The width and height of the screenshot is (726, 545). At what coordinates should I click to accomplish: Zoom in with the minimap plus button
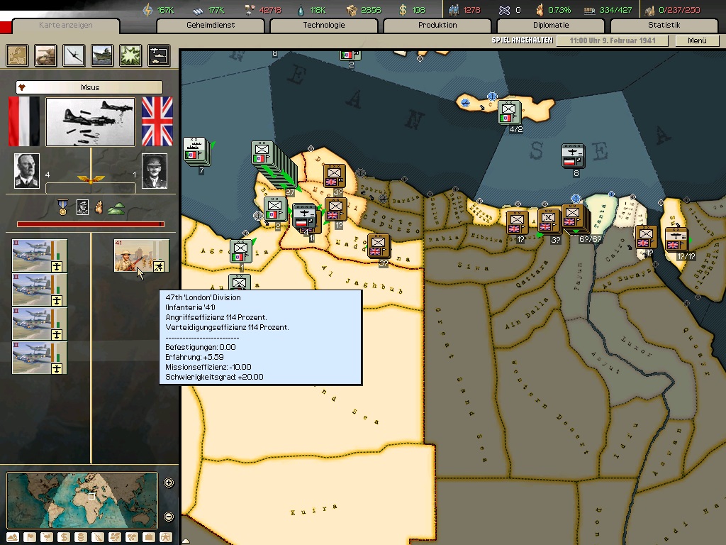[x=169, y=483]
